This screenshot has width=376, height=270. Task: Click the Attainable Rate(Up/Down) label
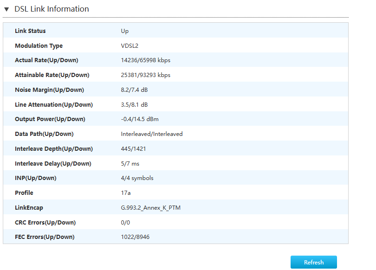click(x=52, y=75)
